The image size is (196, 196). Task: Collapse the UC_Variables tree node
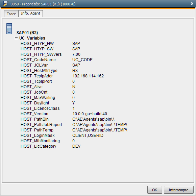pyautogui.click(x=16, y=38)
